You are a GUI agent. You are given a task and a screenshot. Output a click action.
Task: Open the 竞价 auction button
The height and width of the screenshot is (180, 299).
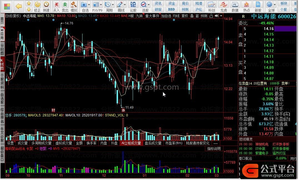[185, 3]
